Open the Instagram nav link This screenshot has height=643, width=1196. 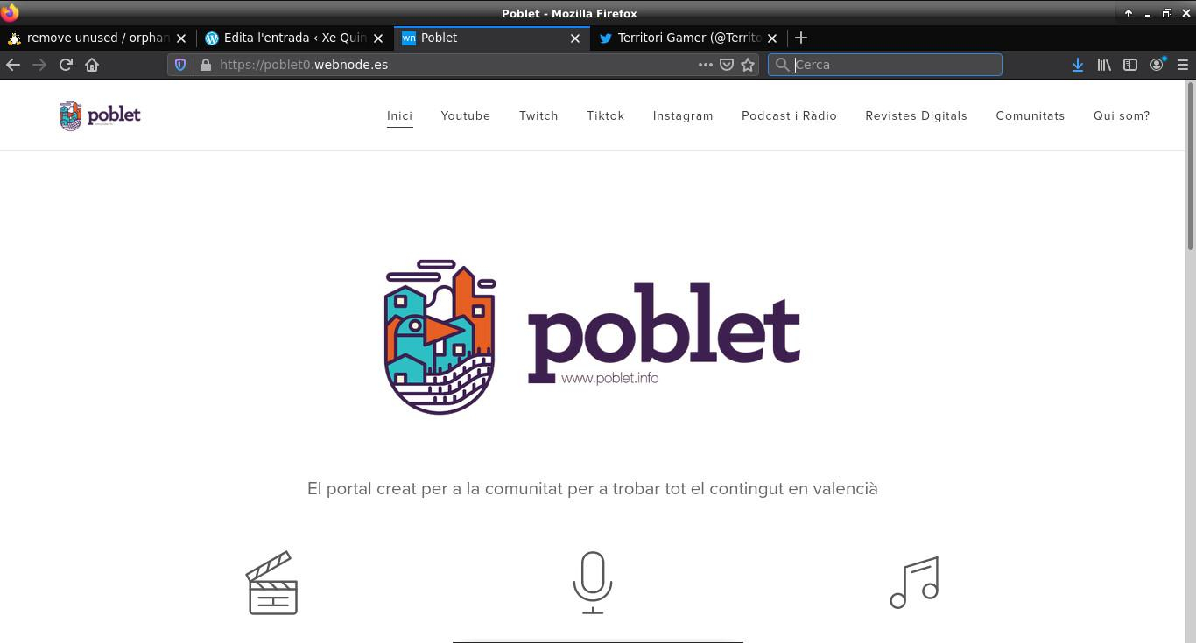[683, 115]
